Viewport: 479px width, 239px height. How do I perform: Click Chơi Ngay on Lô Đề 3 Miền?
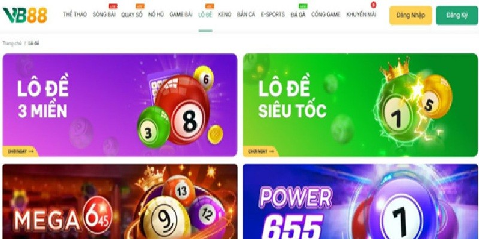click(x=20, y=151)
